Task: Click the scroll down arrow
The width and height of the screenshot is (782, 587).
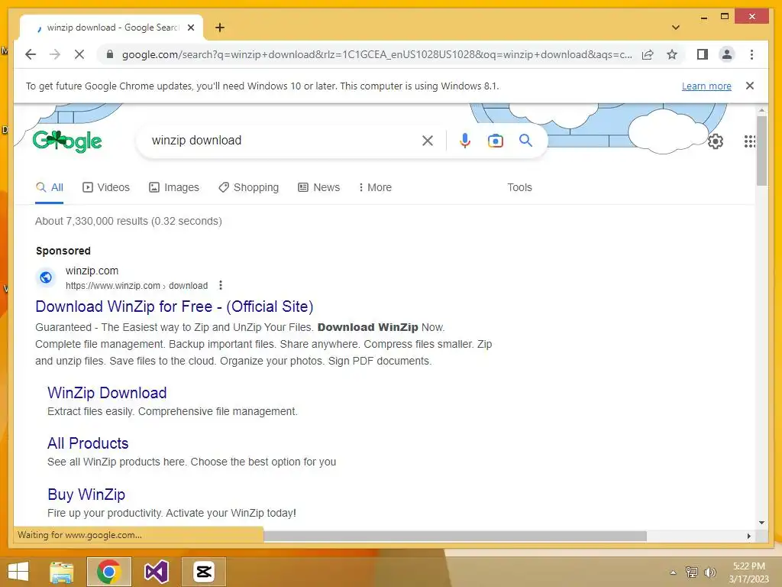Action: coord(761,523)
